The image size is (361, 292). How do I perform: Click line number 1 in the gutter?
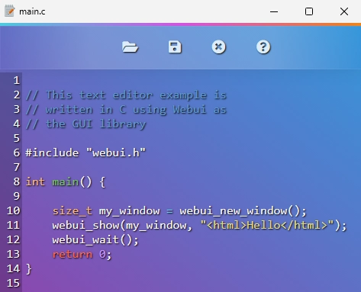(x=17, y=80)
